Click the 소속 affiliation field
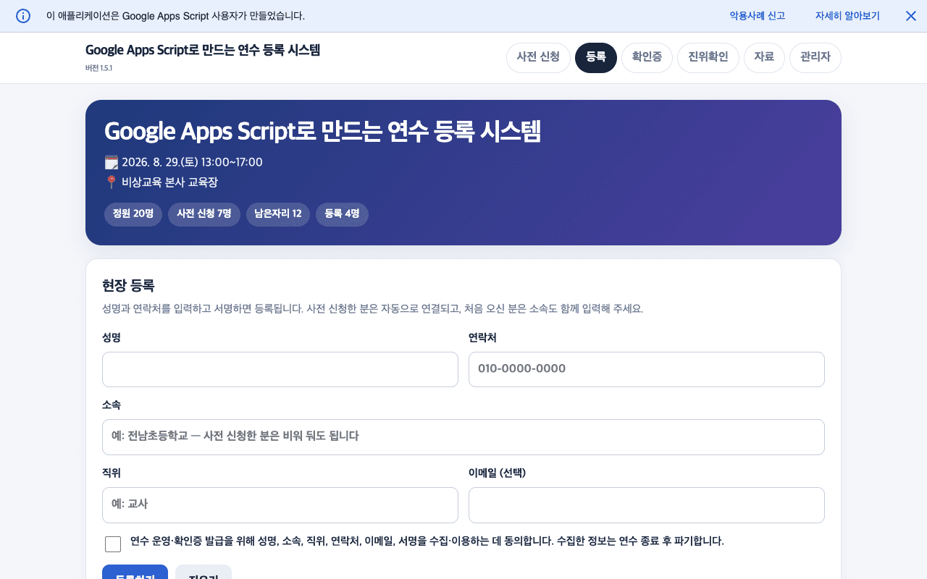 pyautogui.click(x=463, y=437)
